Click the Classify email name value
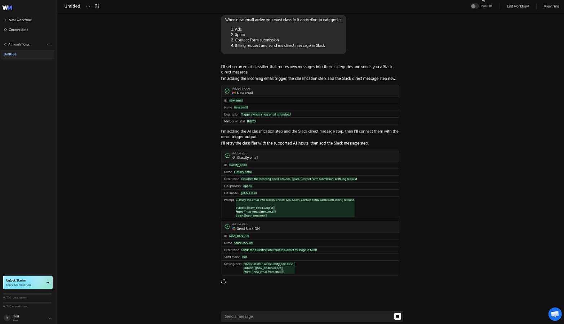The height and width of the screenshot is (324, 564). coord(243,172)
